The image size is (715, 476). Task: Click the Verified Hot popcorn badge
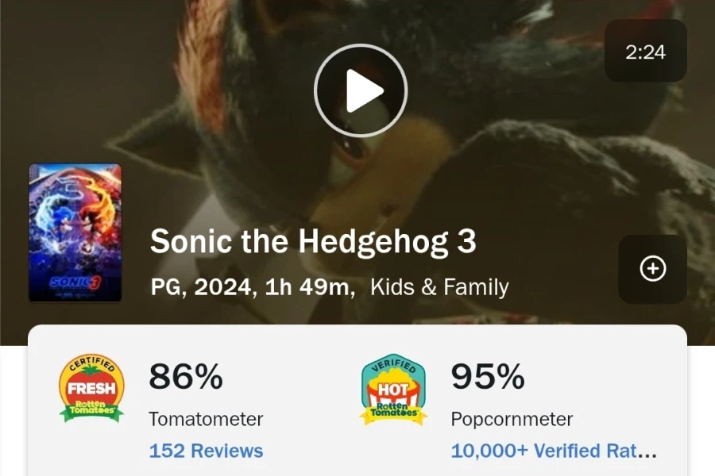(393, 389)
